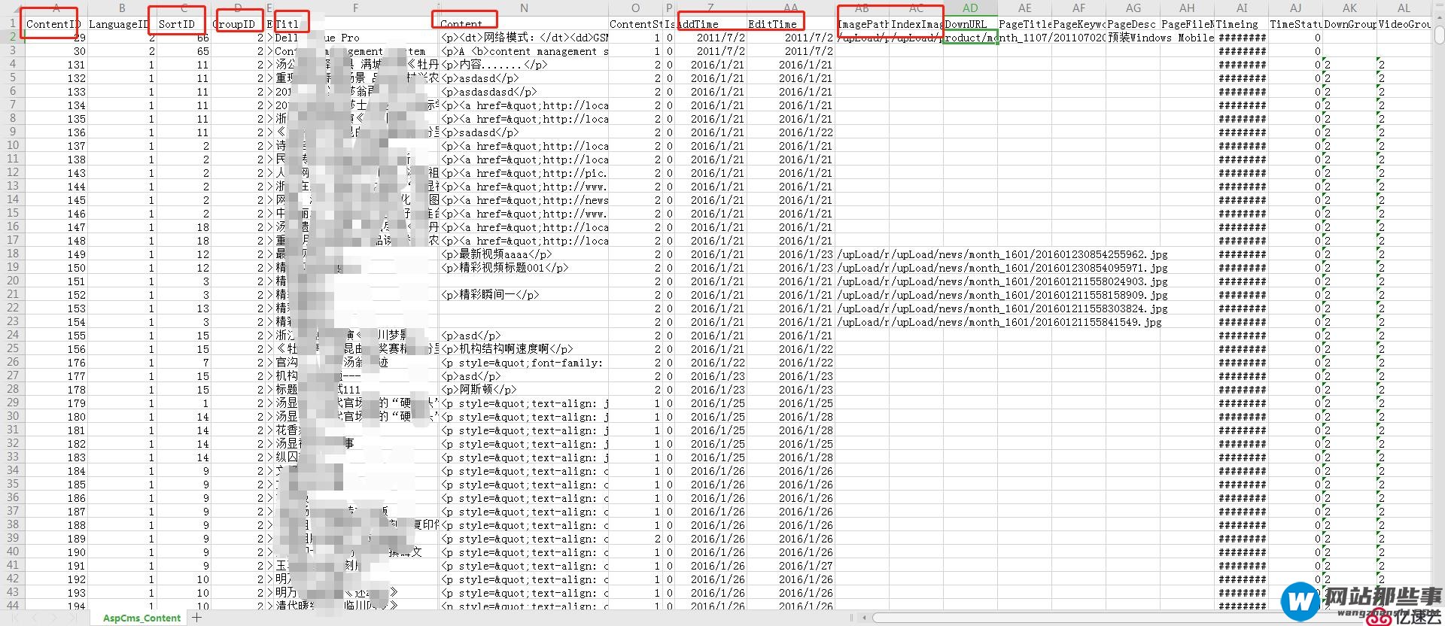Select column AG header
Image resolution: width=1445 pixels, height=626 pixels.
point(1133,8)
